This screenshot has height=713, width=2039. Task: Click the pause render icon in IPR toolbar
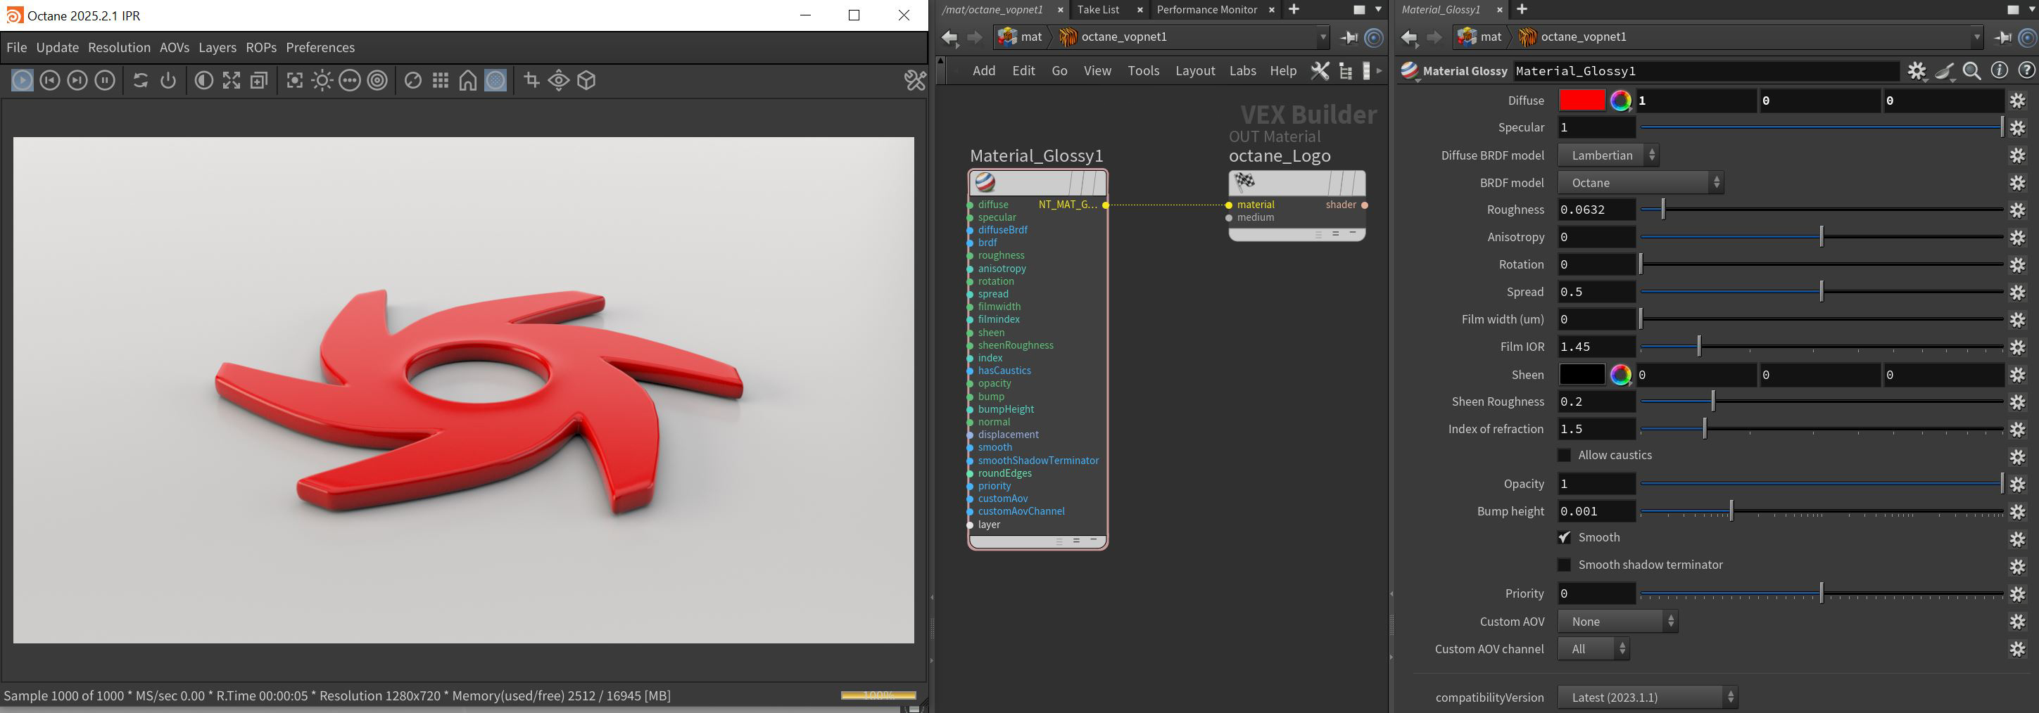click(104, 80)
